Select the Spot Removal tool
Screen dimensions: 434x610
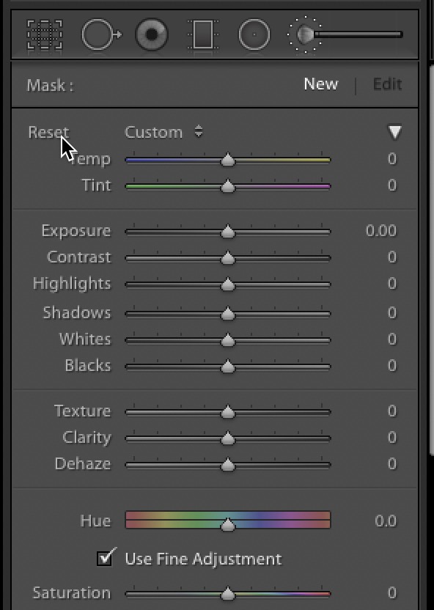(x=101, y=34)
